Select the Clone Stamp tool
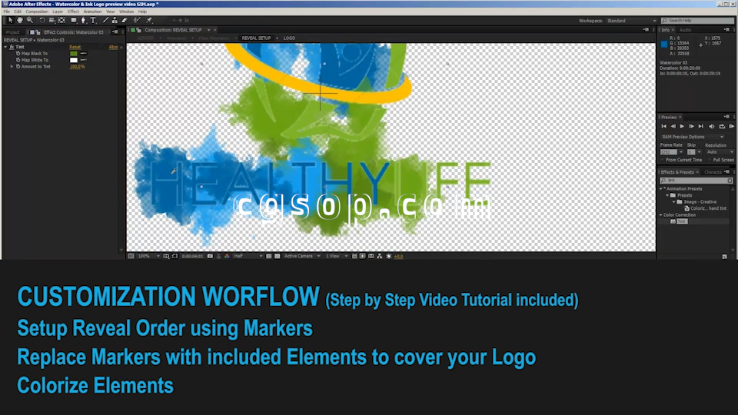The image size is (738, 415). (x=115, y=20)
